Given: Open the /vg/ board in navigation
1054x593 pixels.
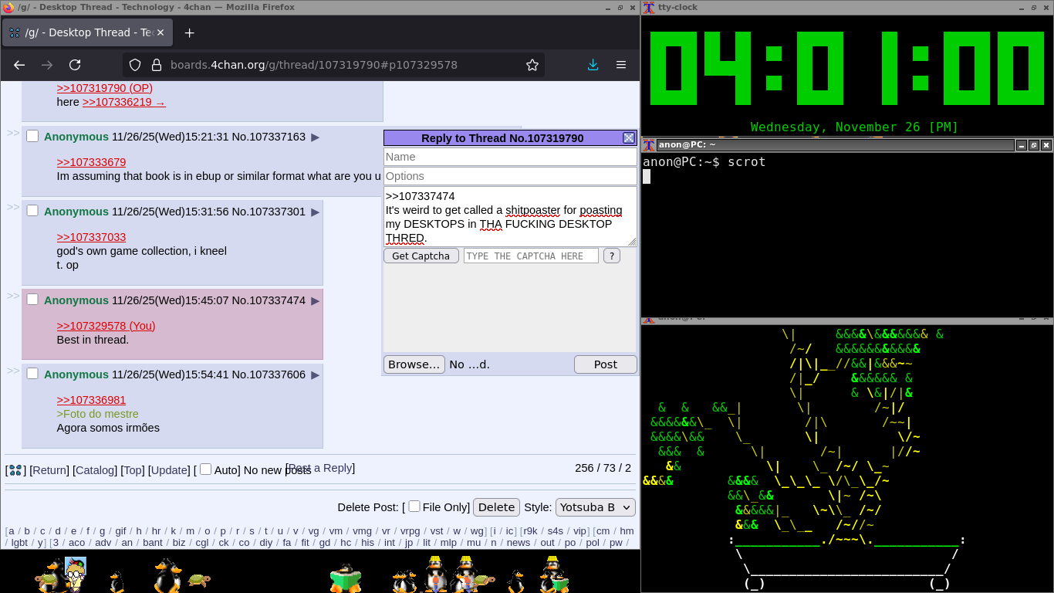Looking at the screenshot, I should [x=313, y=531].
